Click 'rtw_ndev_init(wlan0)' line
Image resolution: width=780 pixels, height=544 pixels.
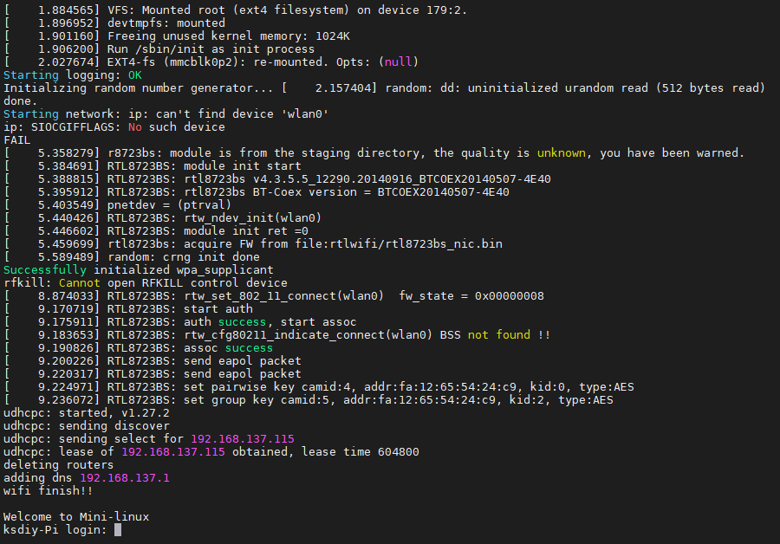click(163, 218)
